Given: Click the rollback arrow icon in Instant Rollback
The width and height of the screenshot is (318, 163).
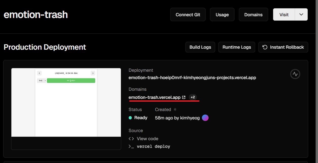Looking at the screenshot, I should pos(265,47).
